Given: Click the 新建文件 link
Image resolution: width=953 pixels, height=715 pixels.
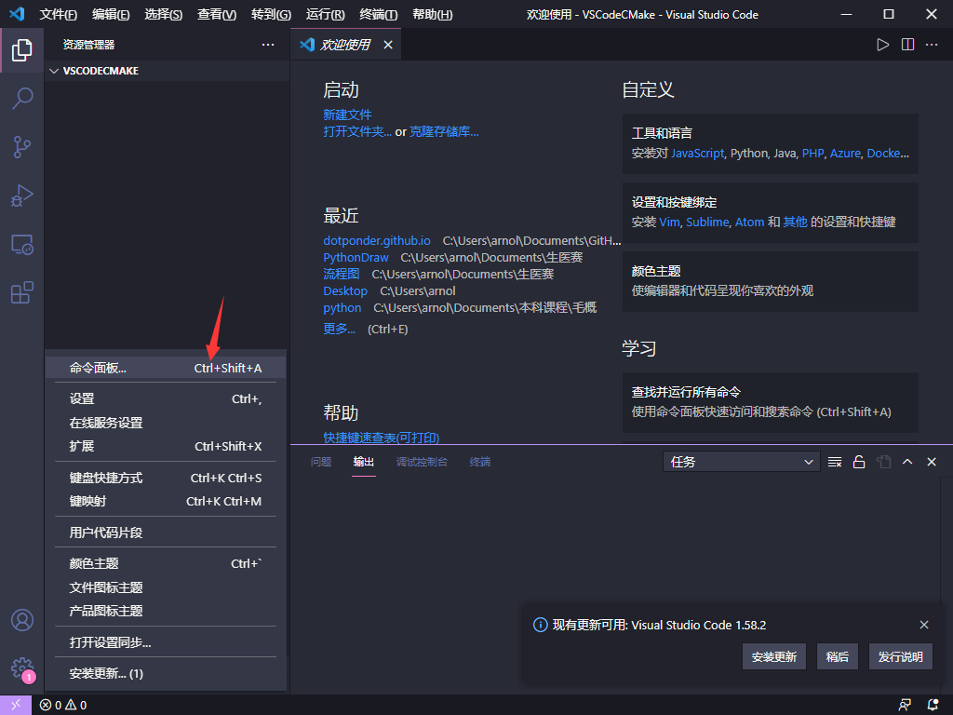Looking at the screenshot, I should (x=347, y=115).
